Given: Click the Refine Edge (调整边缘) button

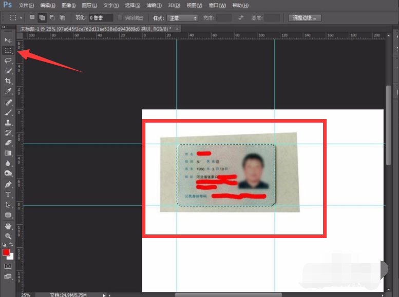Looking at the screenshot, I should 305,18.
